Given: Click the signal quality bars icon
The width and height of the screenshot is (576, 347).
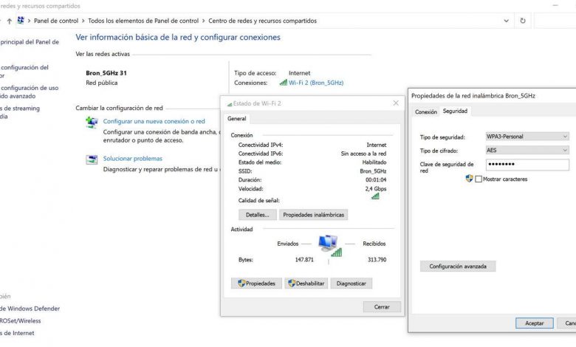Looking at the screenshot, I should (x=375, y=196).
